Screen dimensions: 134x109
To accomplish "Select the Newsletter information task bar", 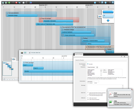I will tap(58, 21).
